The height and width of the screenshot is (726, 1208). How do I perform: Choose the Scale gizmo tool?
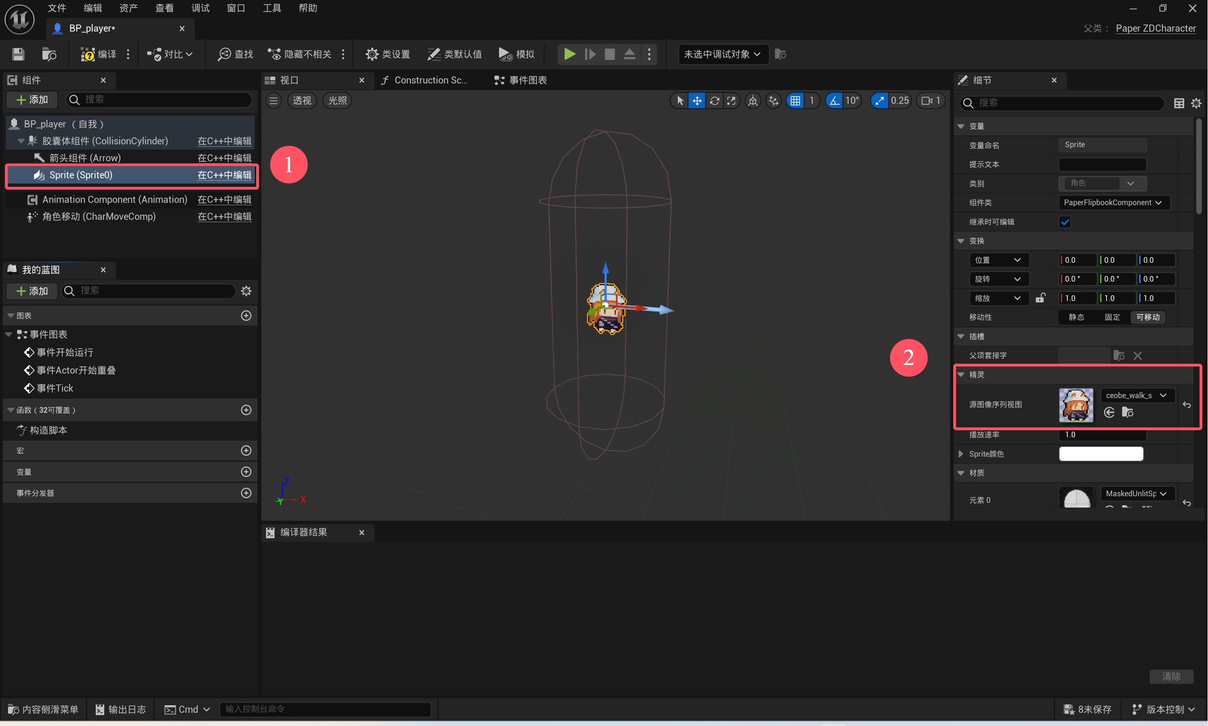[732, 101]
